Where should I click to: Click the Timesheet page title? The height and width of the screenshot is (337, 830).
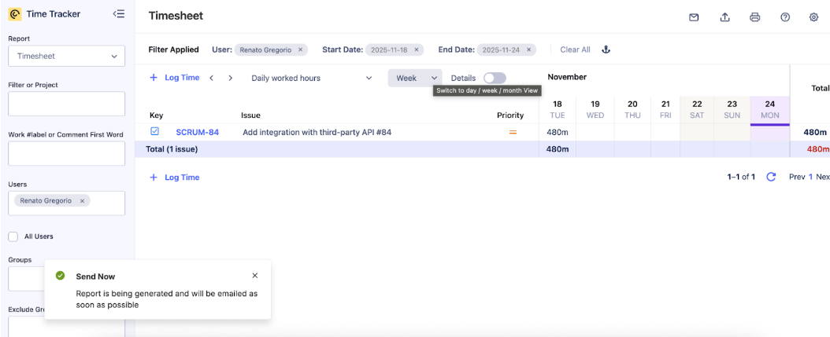(176, 16)
